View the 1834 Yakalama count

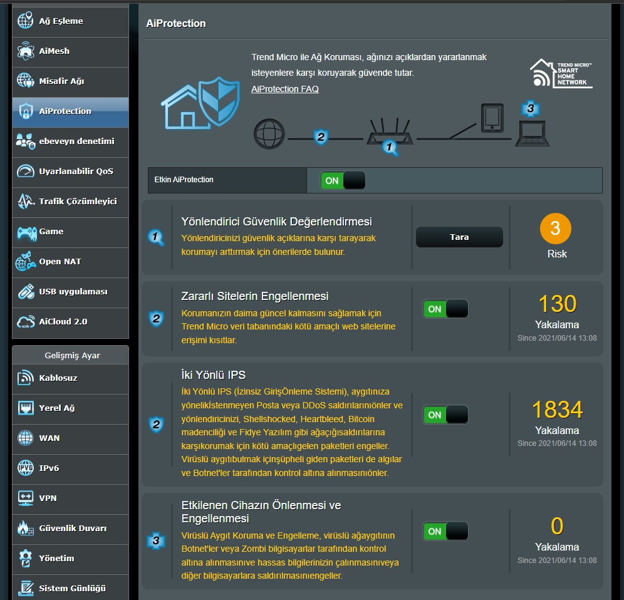[x=557, y=410]
